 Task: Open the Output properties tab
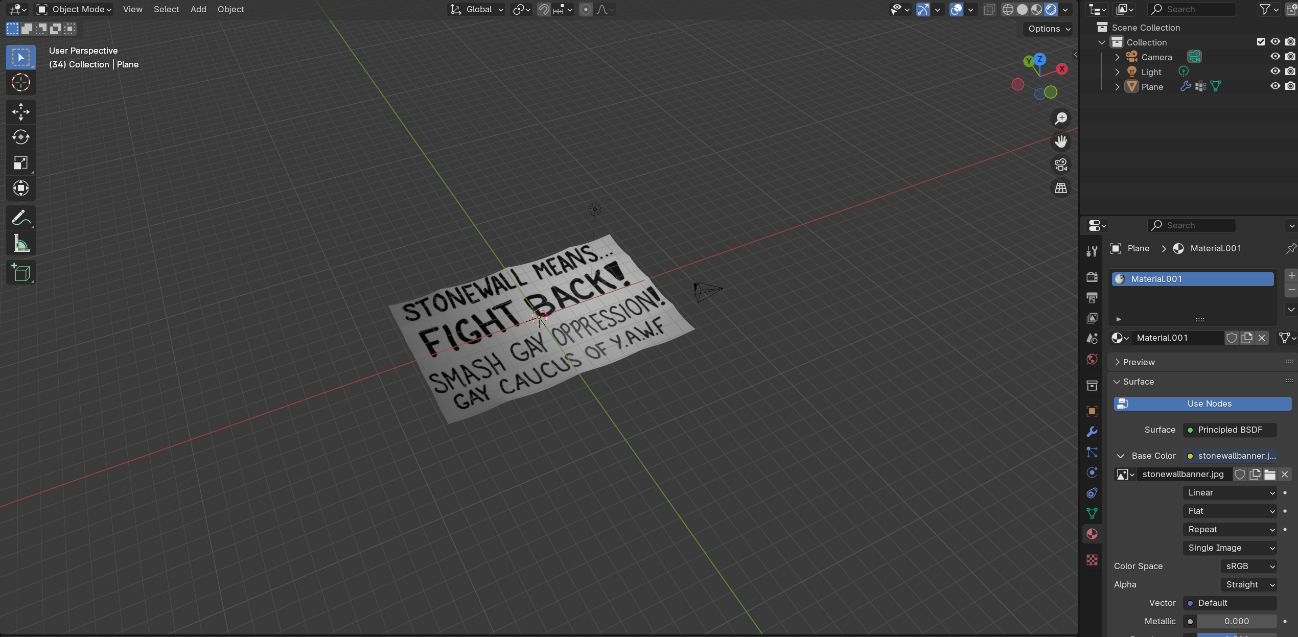point(1092,297)
